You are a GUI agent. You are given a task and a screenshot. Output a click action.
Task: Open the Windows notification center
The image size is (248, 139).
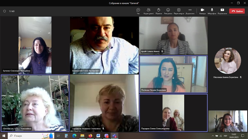click(243, 136)
